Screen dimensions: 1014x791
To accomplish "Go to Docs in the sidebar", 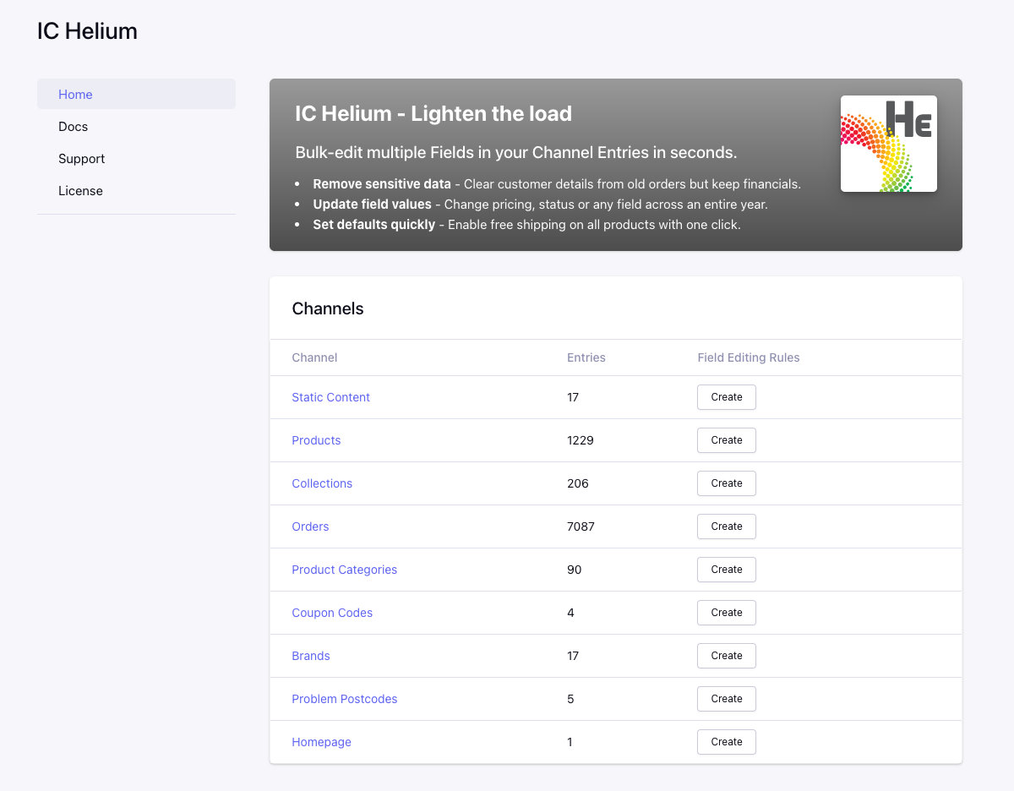I will [73, 127].
